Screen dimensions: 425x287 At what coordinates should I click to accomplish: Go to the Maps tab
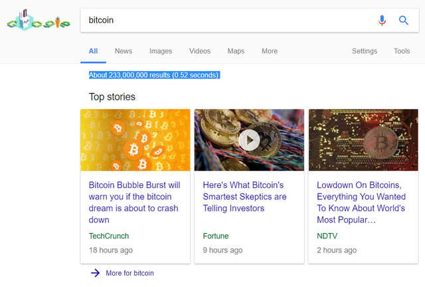coord(236,51)
